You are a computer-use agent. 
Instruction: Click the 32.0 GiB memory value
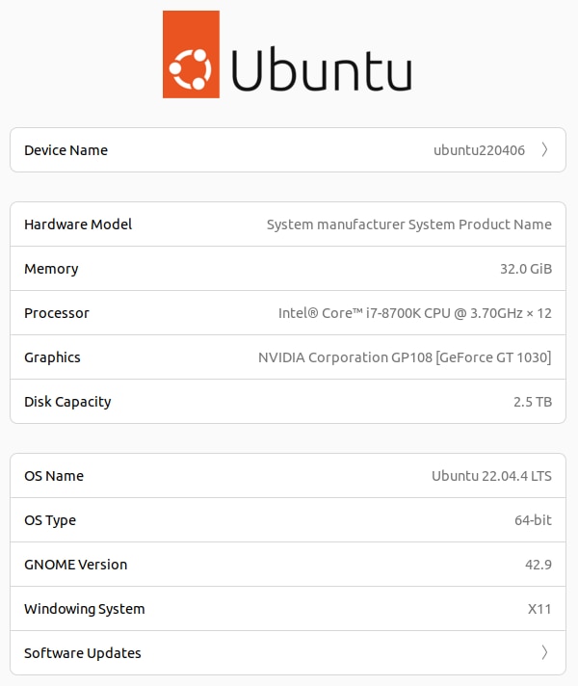coord(525,269)
